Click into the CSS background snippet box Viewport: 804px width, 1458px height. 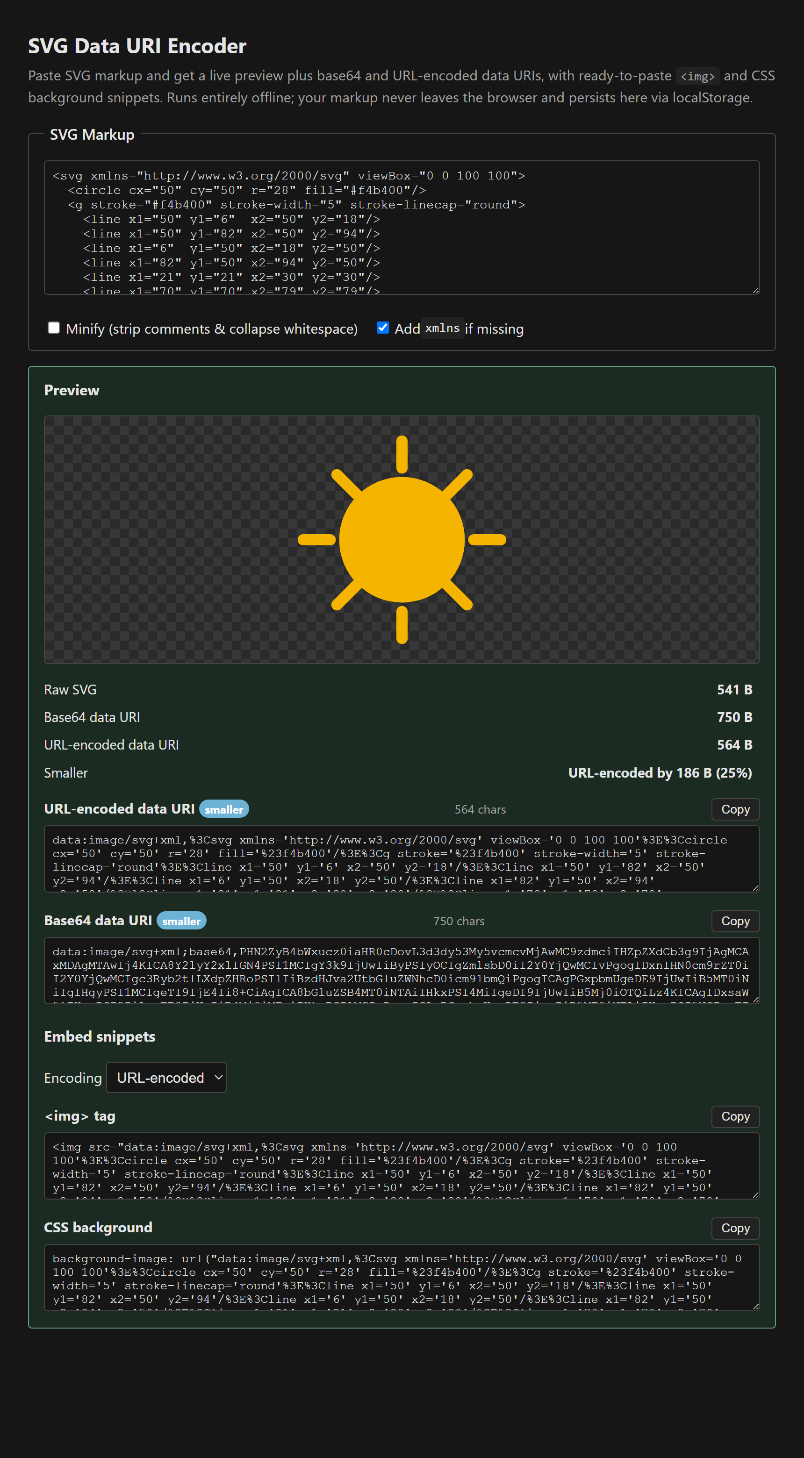tap(402, 1277)
